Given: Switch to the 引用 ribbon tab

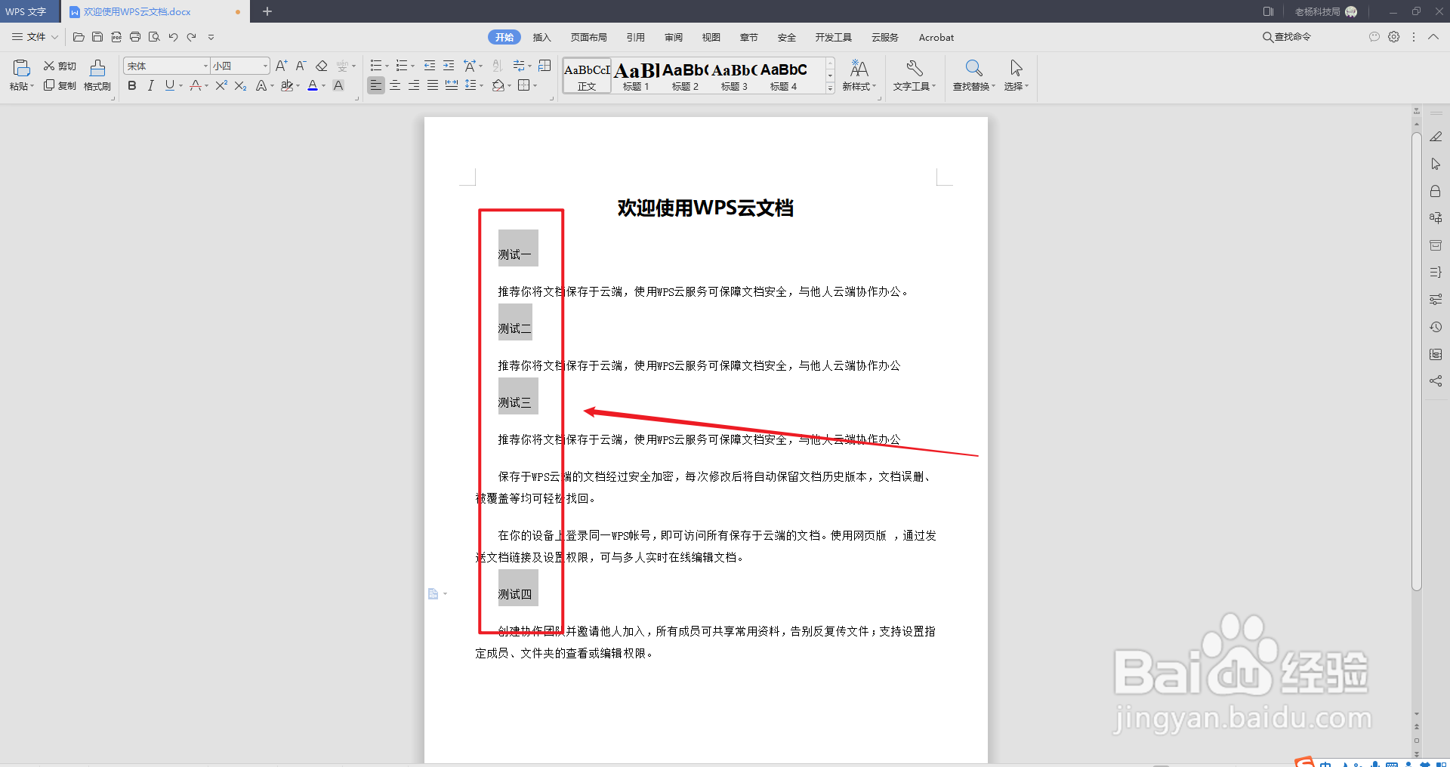Looking at the screenshot, I should tap(635, 37).
